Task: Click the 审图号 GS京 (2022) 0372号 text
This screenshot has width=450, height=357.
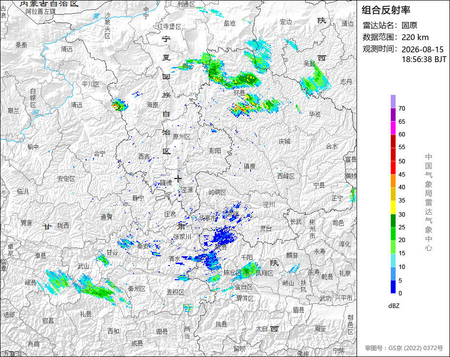Action: (x=404, y=348)
